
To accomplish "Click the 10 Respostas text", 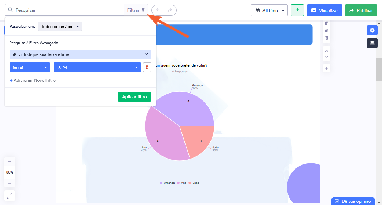I will [x=179, y=71].
